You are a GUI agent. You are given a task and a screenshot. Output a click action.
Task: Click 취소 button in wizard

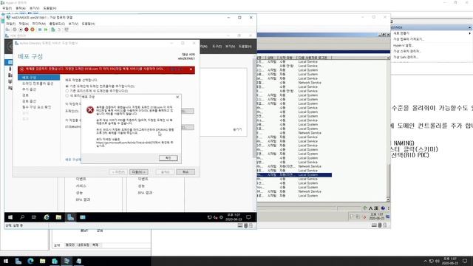[x=186, y=172]
